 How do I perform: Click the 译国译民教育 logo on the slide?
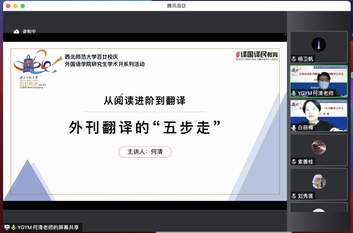pyautogui.click(x=257, y=55)
